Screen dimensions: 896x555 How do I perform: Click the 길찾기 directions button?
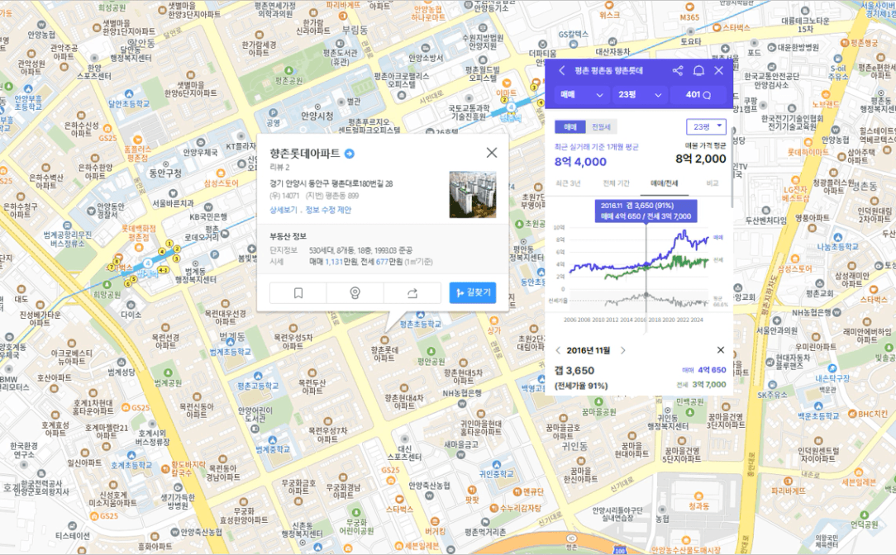pos(473,293)
